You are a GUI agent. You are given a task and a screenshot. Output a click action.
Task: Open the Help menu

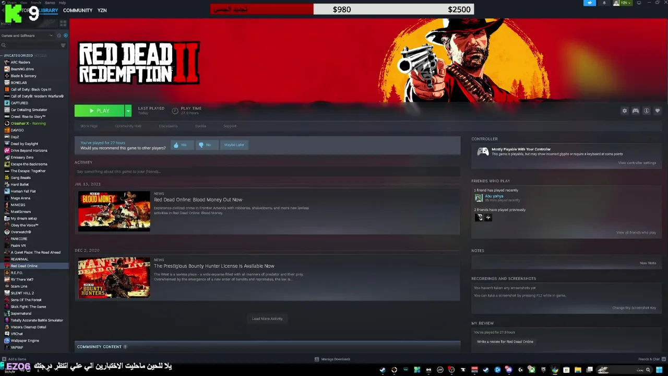62,3
